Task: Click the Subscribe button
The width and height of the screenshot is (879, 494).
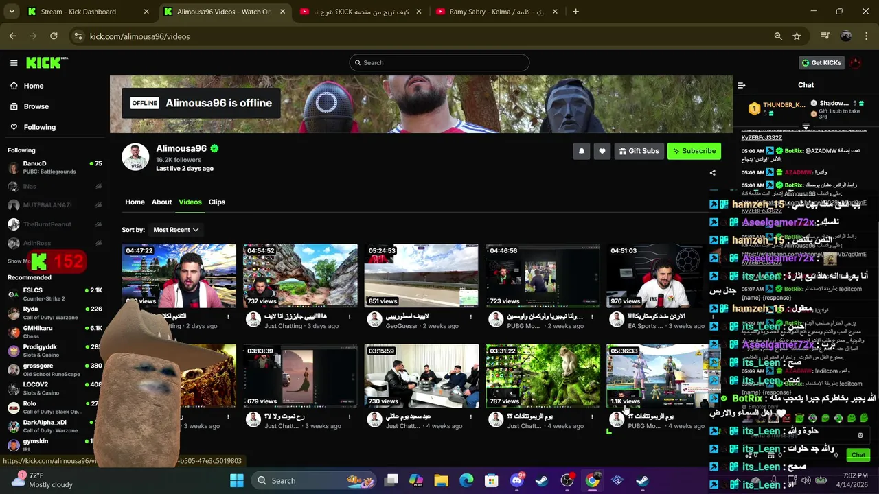Action: [x=694, y=151]
